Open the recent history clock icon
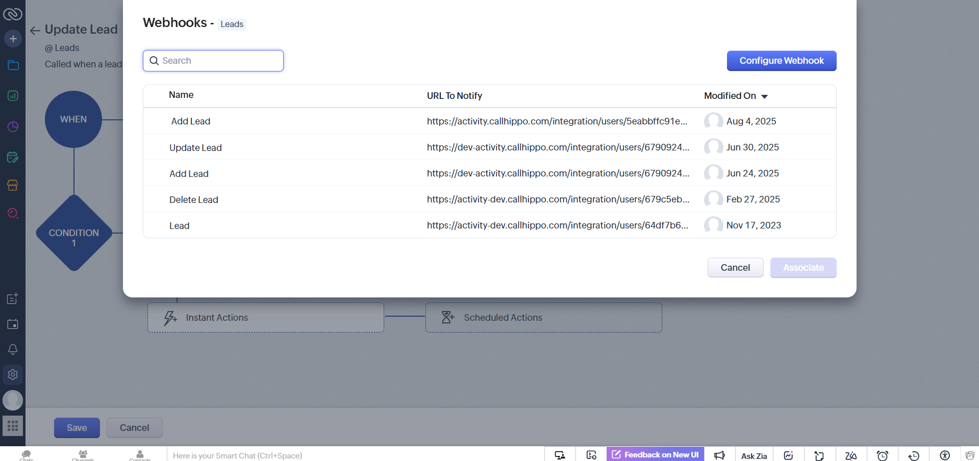979x461 pixels. (x=914, y=455)
